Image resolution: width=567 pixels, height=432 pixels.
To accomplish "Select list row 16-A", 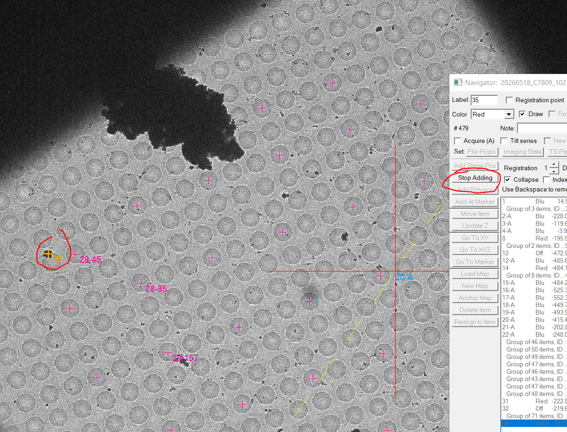I will tap(534, 290).
